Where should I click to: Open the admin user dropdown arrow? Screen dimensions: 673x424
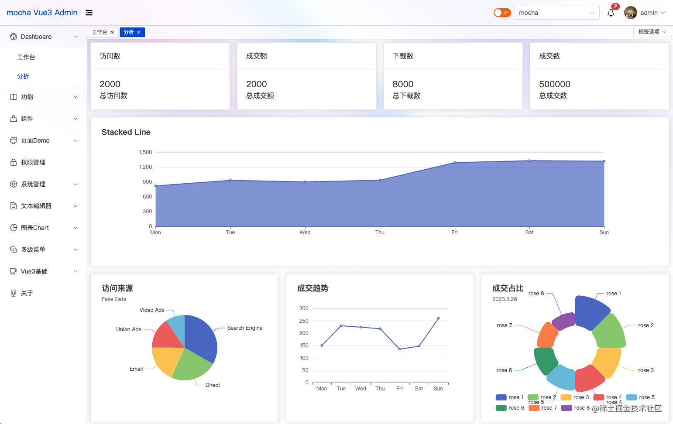[x=663, y=13]
